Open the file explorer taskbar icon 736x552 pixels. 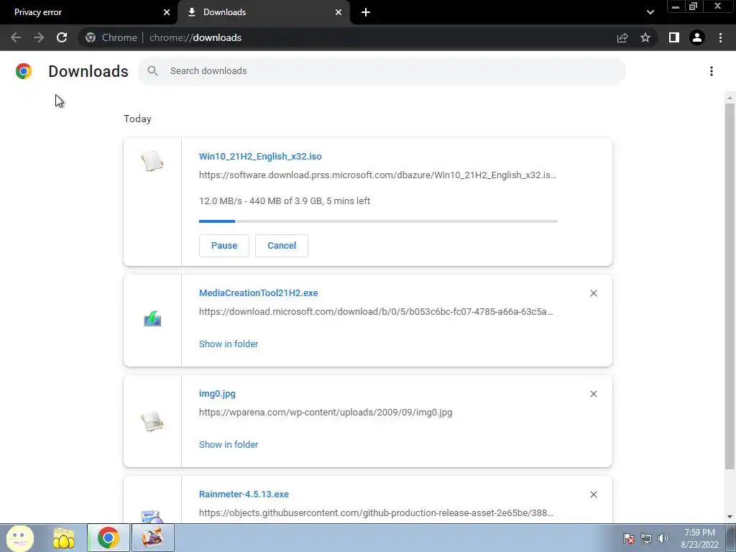[x=64, y=538]
